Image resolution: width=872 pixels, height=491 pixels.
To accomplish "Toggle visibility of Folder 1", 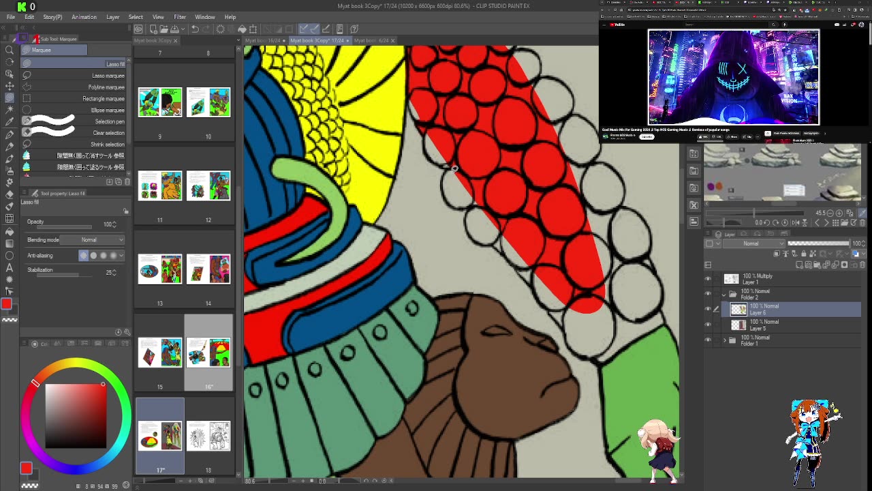I will pos(708,340).
